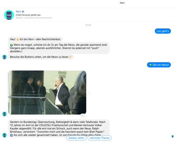Click the Novi title at top of window
Image resolution: width=176 pixels, height=143 pixels.
point(122,3)
